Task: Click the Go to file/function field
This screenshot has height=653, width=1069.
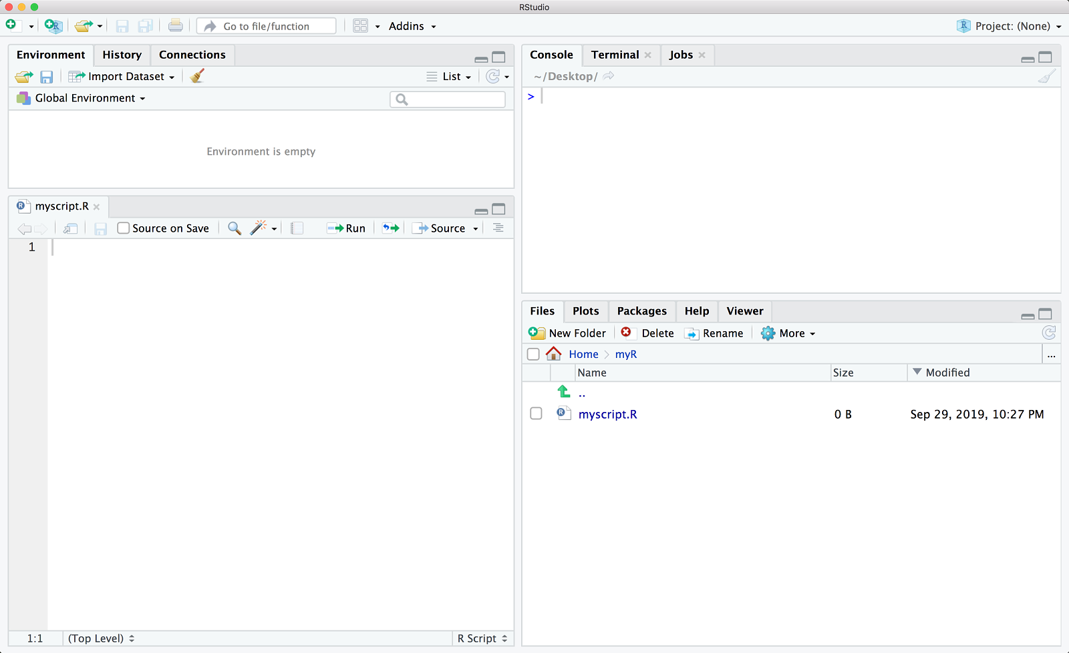Action: [x=267, y=26]
